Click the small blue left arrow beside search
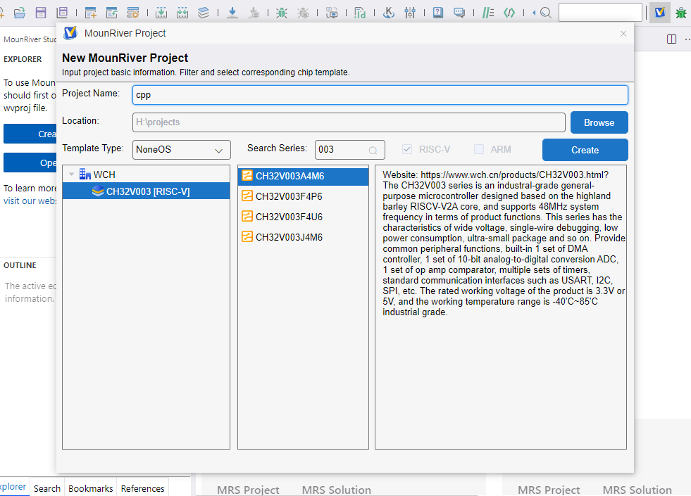 tap(534, 13)
